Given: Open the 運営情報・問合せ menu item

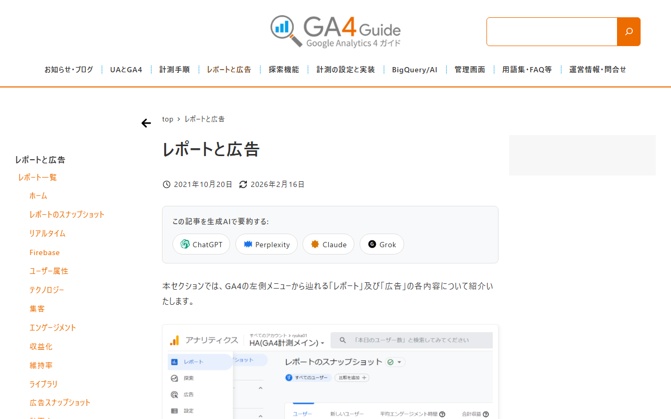Looking at the screenshot, I should 598,69.
